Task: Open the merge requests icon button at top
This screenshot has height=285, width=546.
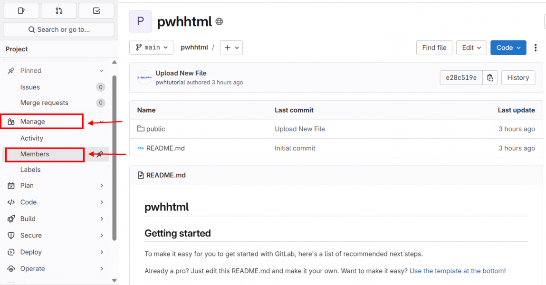Action: tap(59, 11)
